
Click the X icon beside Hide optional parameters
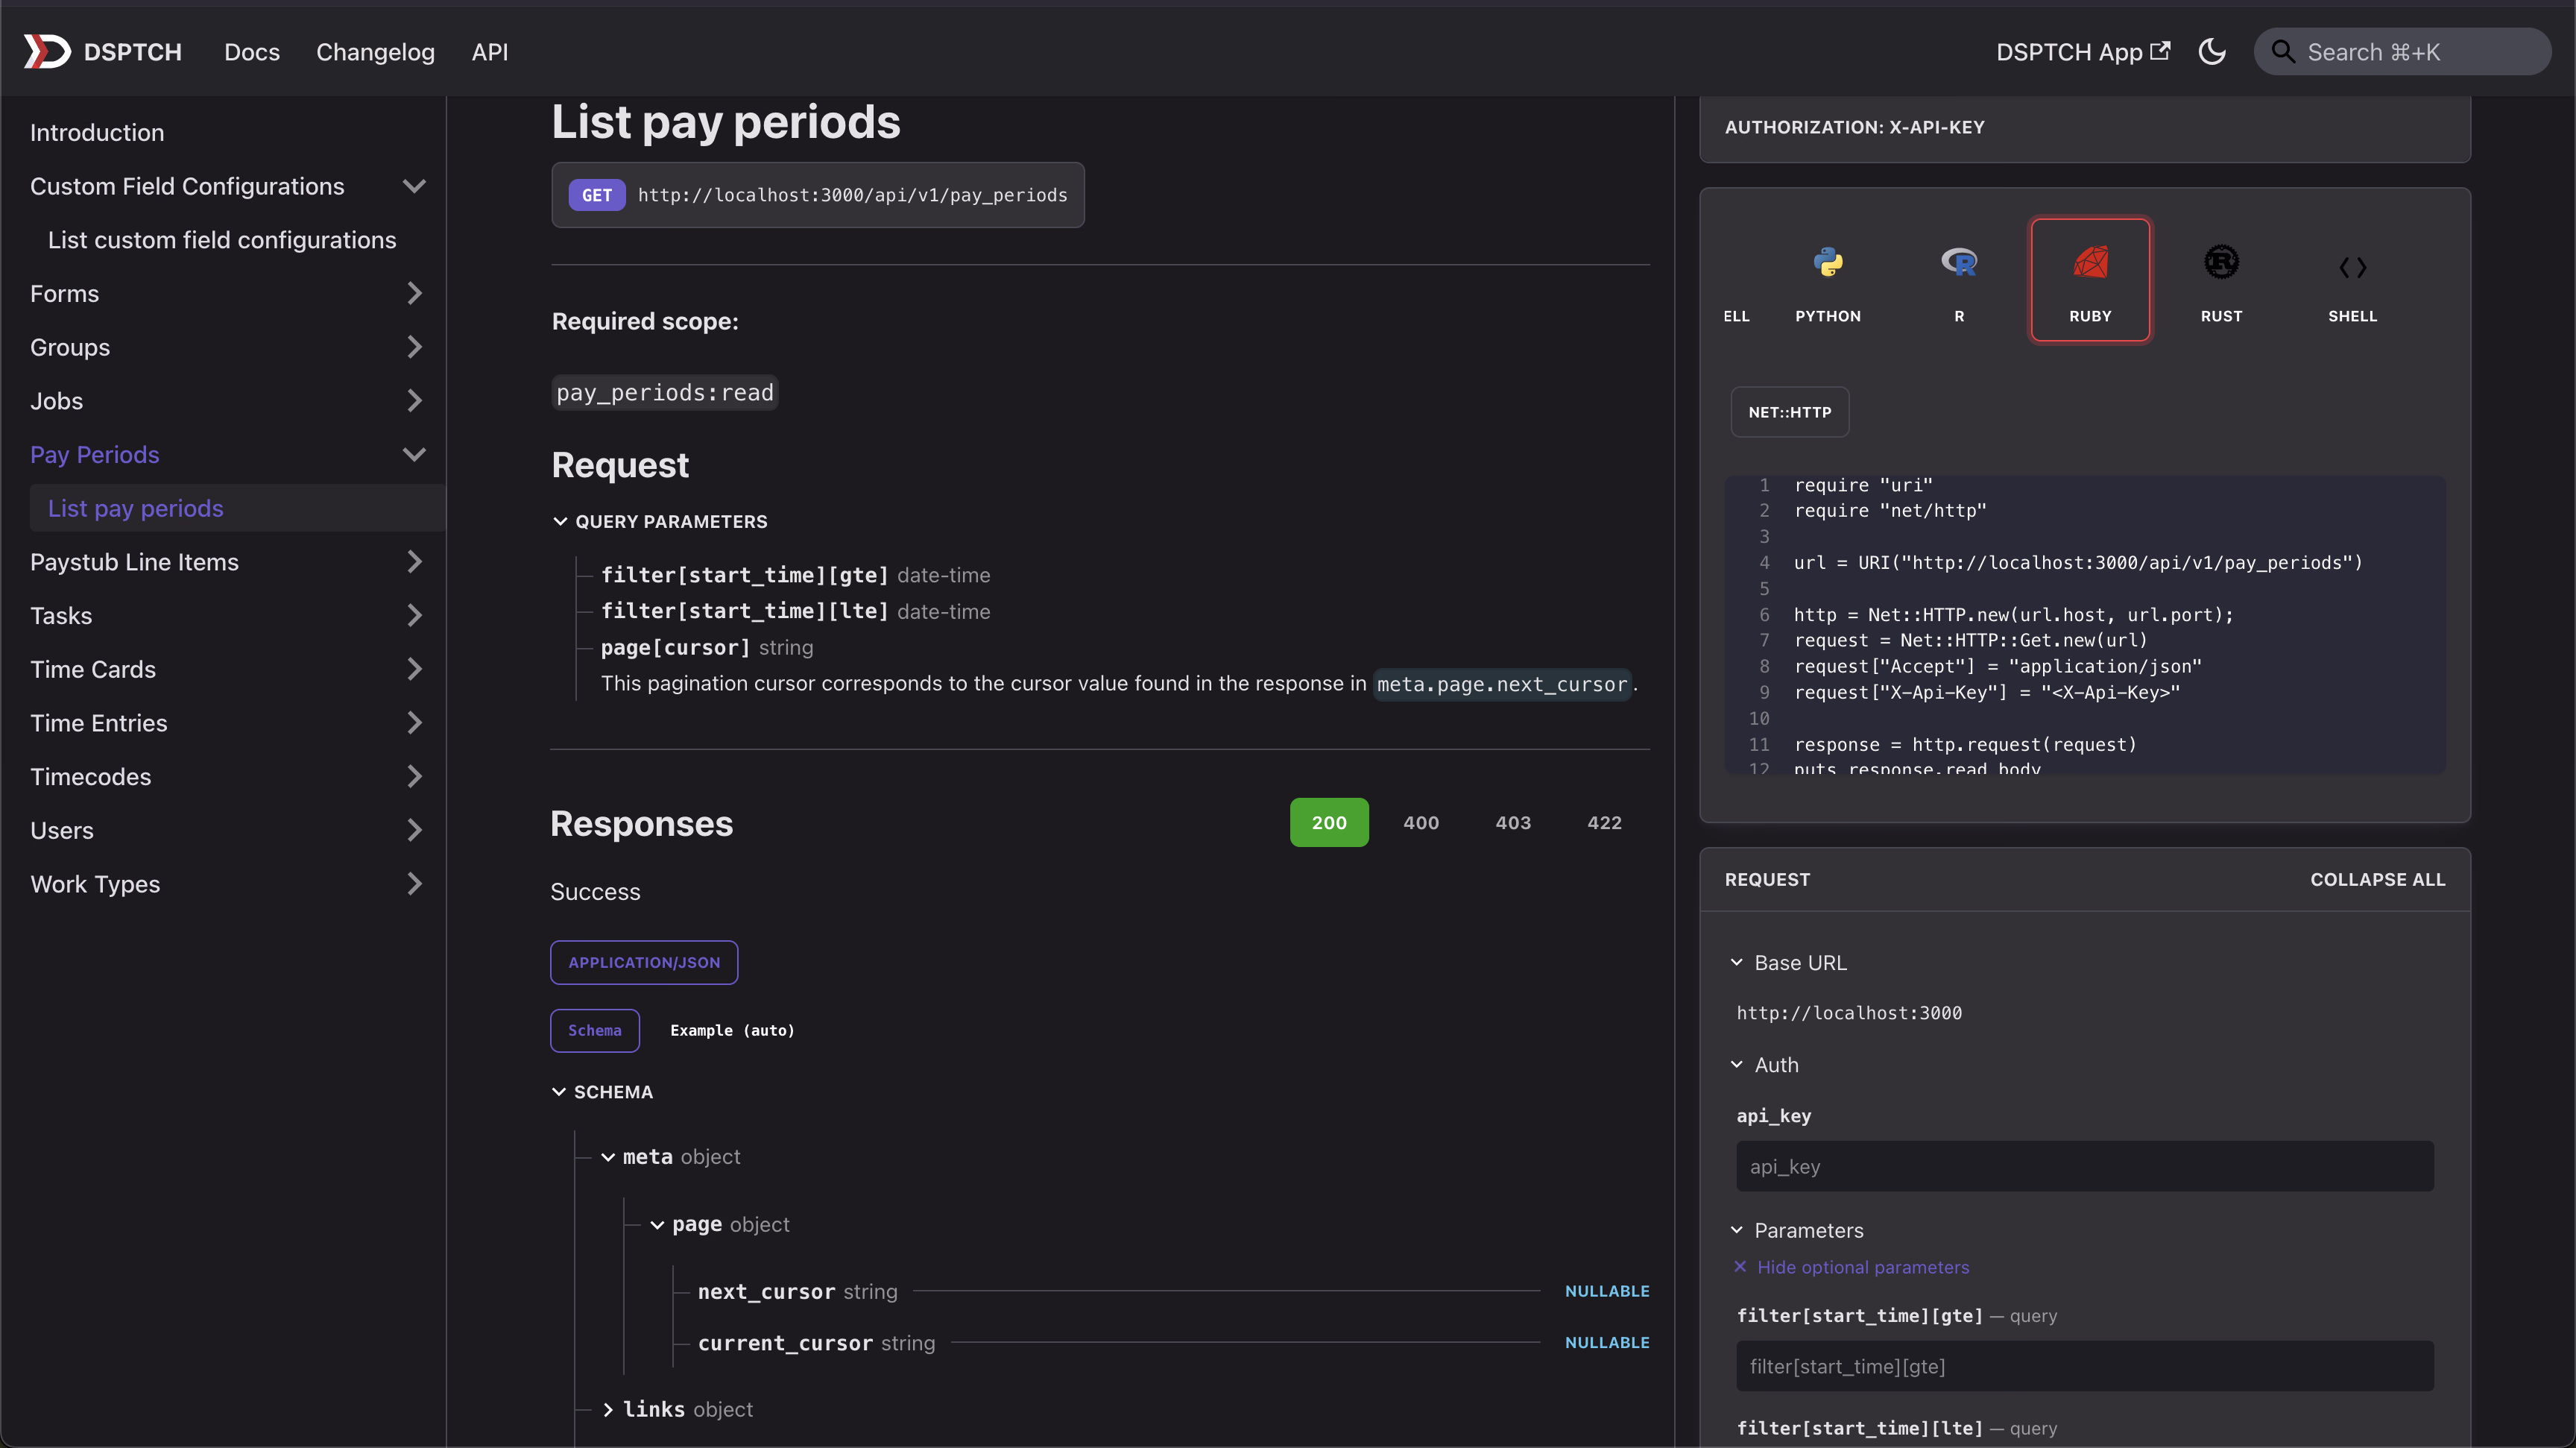pyautogui.click(x=1740, y=1266)
